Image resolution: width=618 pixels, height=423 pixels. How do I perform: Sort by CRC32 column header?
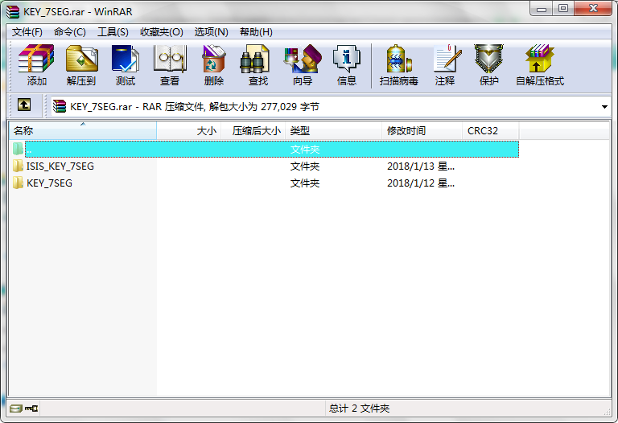click(x=491, y=131)
